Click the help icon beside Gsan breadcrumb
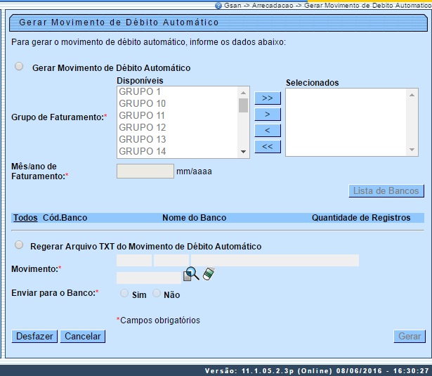The height and width of the screenshot is (376, 432). pyautogui.click(x=218, y=5)
